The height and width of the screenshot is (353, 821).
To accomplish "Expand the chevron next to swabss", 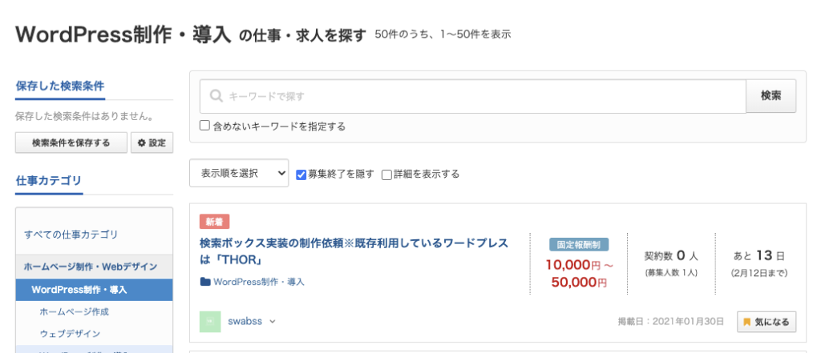I will pyautogui.click(x=273, y=322).
